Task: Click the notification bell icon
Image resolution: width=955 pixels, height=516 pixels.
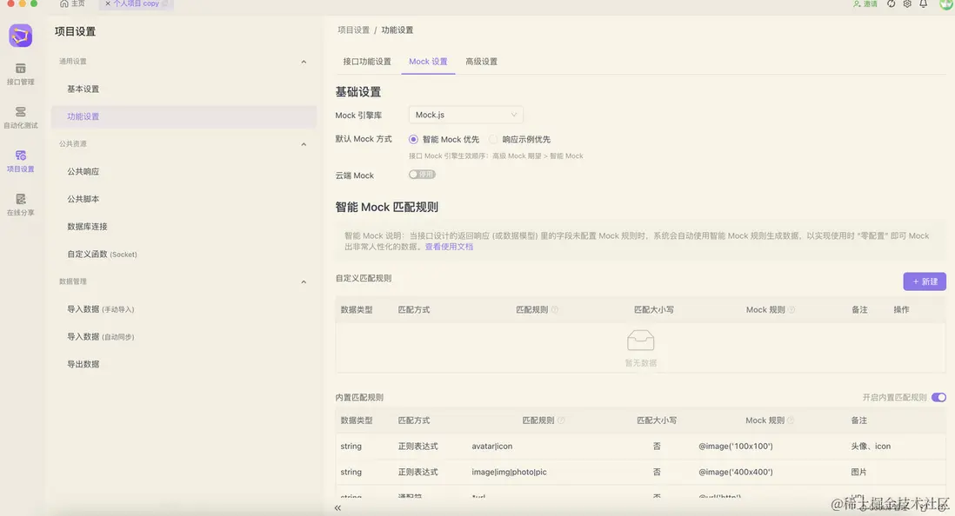Action: [924, 4]
